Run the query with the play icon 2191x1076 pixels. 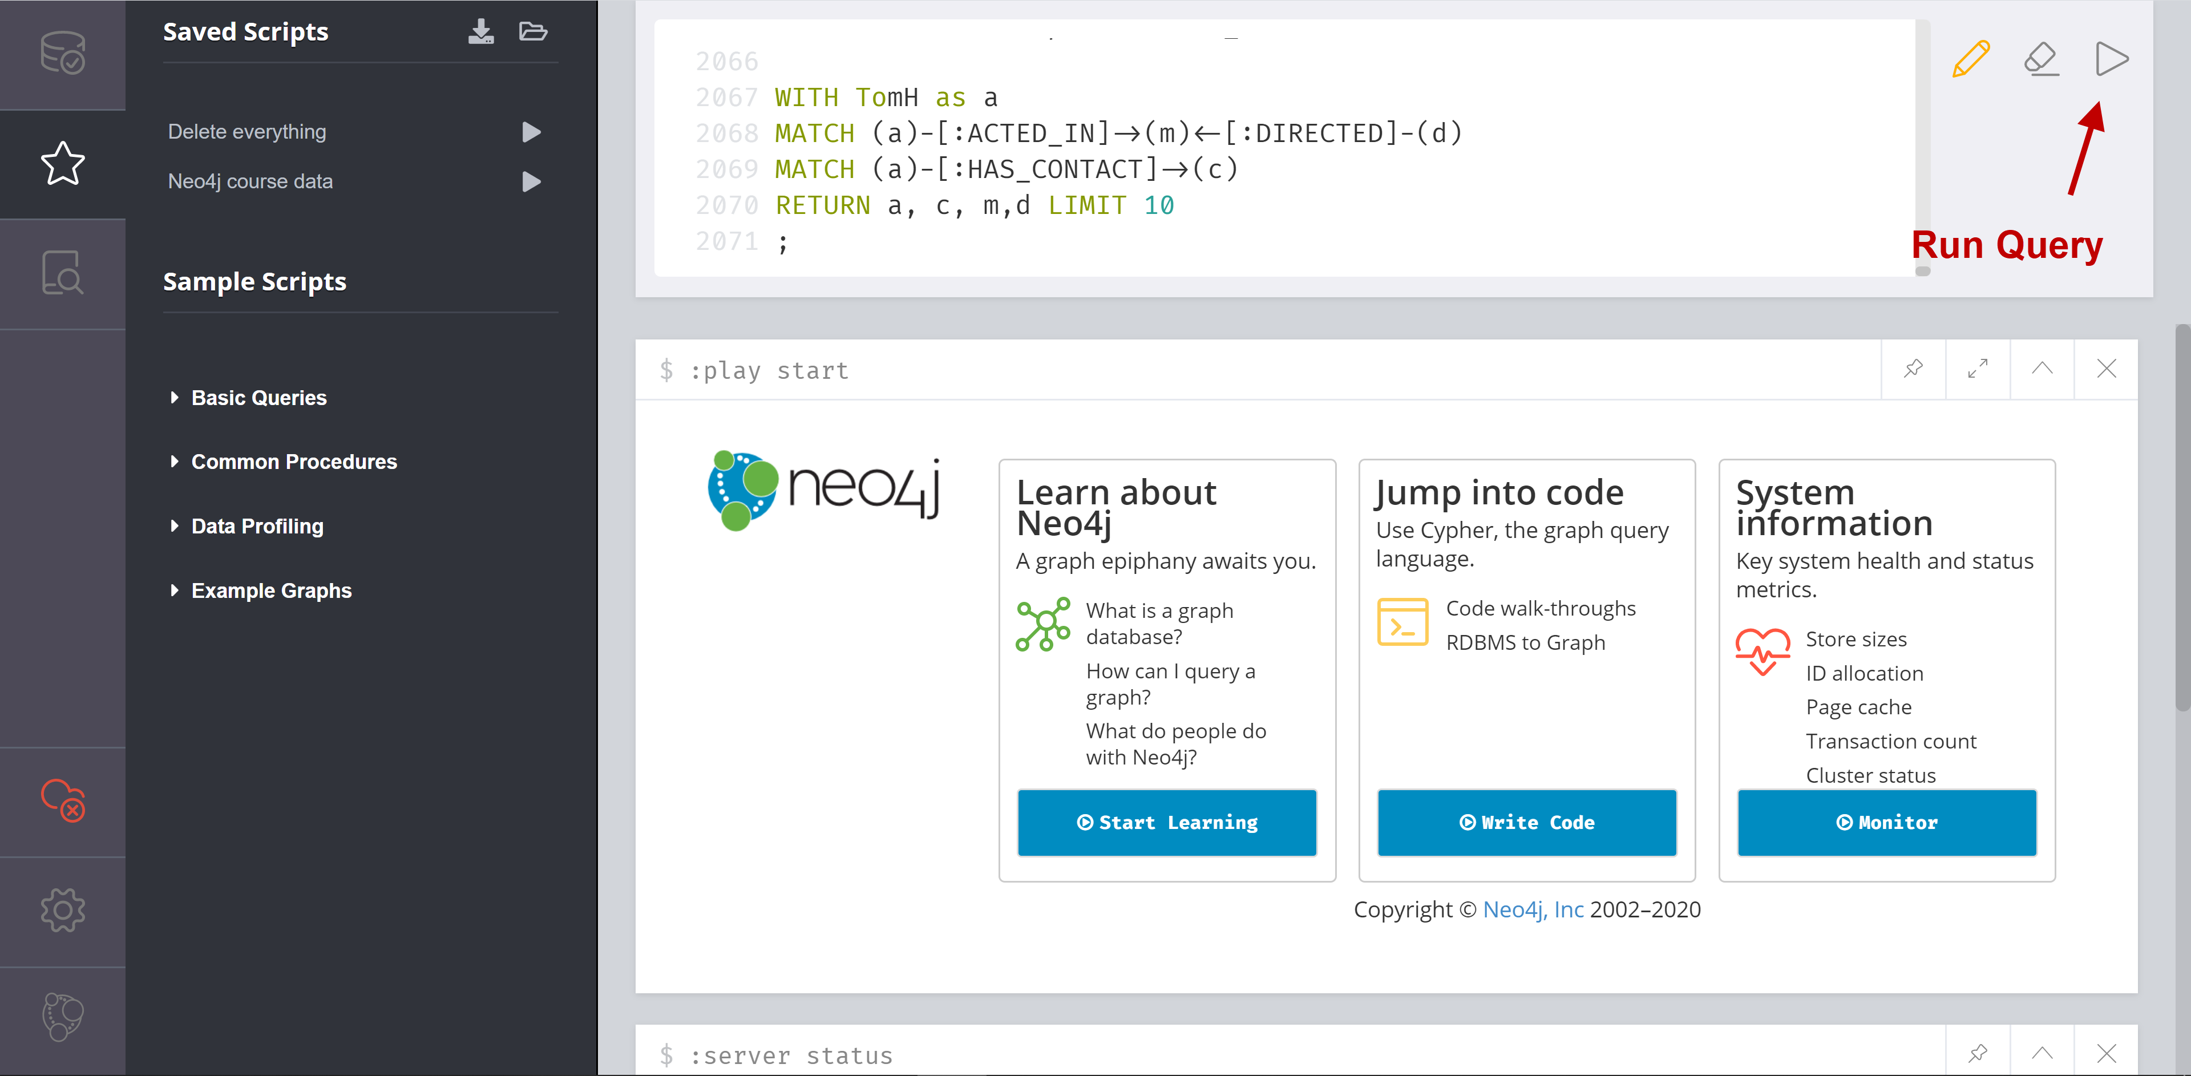click(2111, 59)
